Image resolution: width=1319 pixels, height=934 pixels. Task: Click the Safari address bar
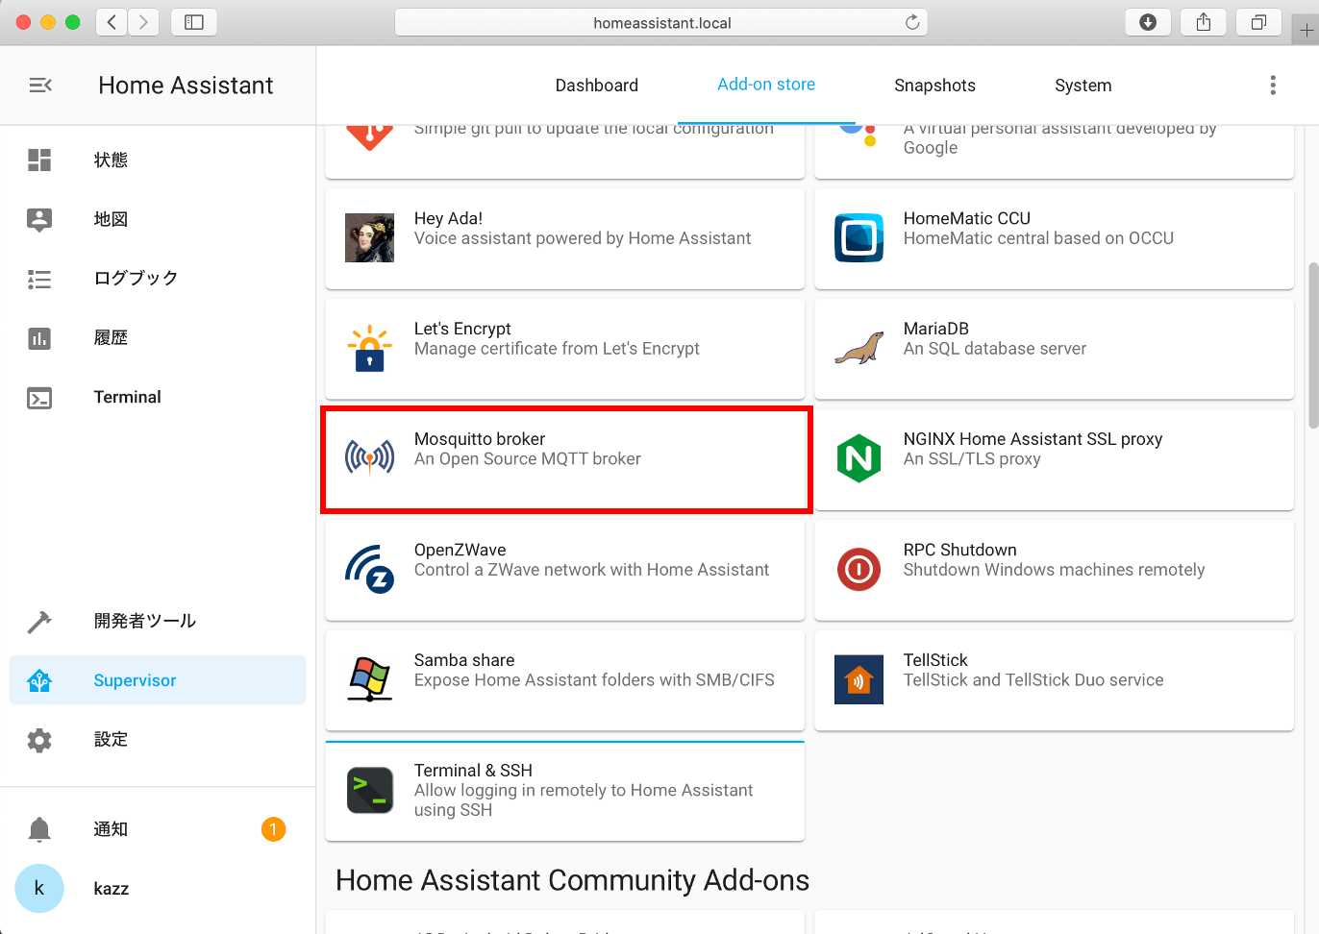661,22
